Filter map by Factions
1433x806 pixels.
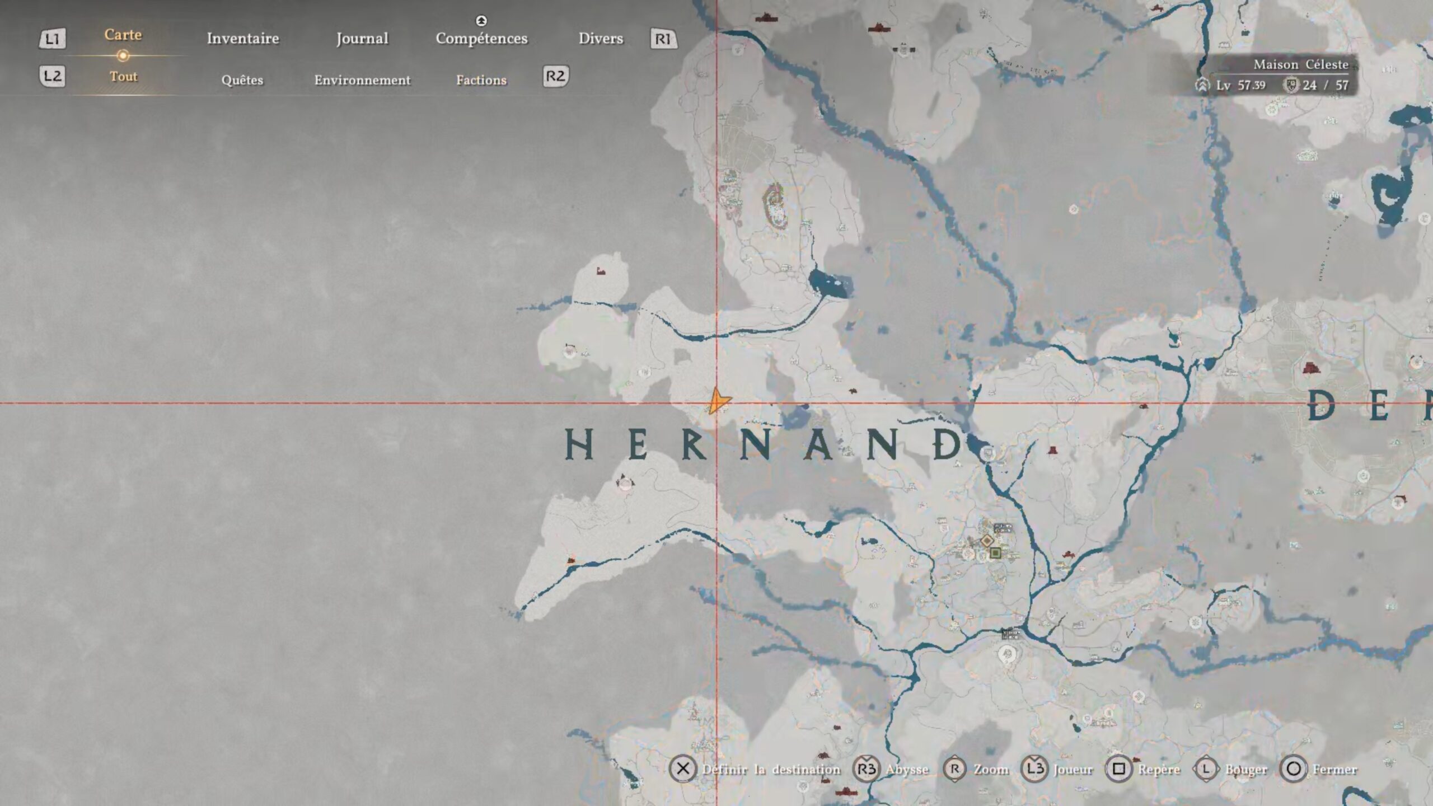[x=481, y=80]
